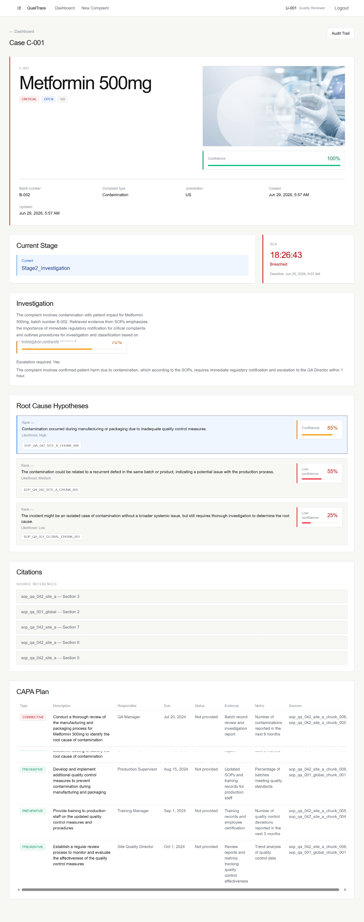Select the CRITICAL severity badge
This screenshot has height=922, width=364.
point(29,99)
